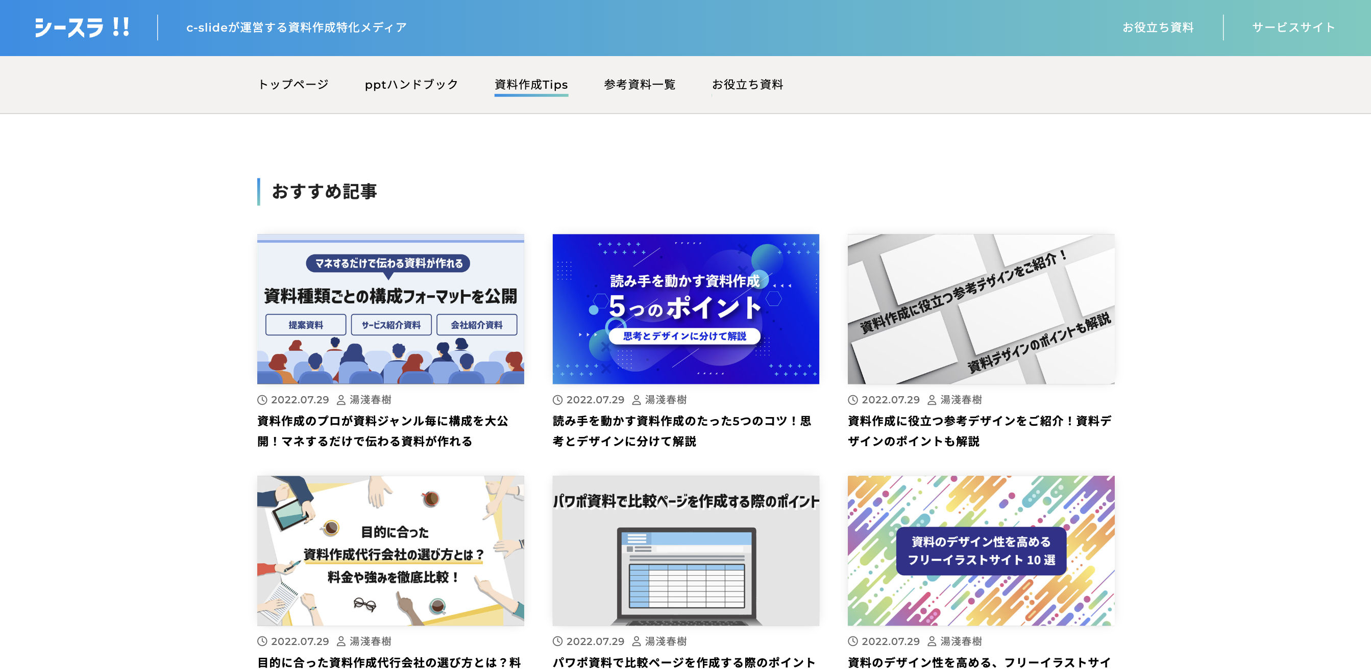The height and width of the screenshot is (670, 1371).
Task: Click author icon under the フリーイラスト article
Action: [932, 641]
